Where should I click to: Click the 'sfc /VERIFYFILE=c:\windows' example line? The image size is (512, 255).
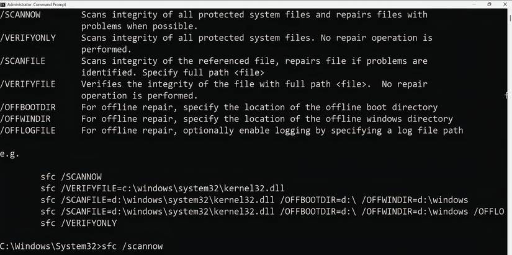click(163, 188)
